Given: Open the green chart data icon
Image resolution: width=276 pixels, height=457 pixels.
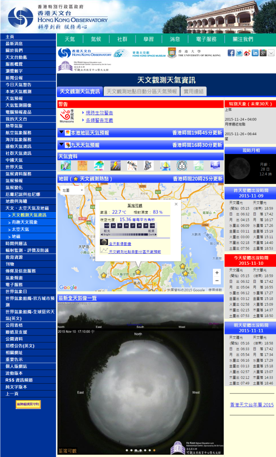Looking at the screenshot, I should (198, 166).
